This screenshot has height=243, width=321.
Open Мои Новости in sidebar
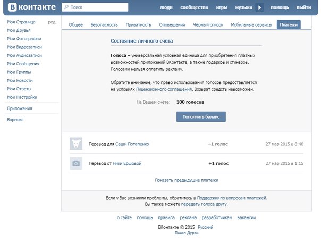pos(20,80)
